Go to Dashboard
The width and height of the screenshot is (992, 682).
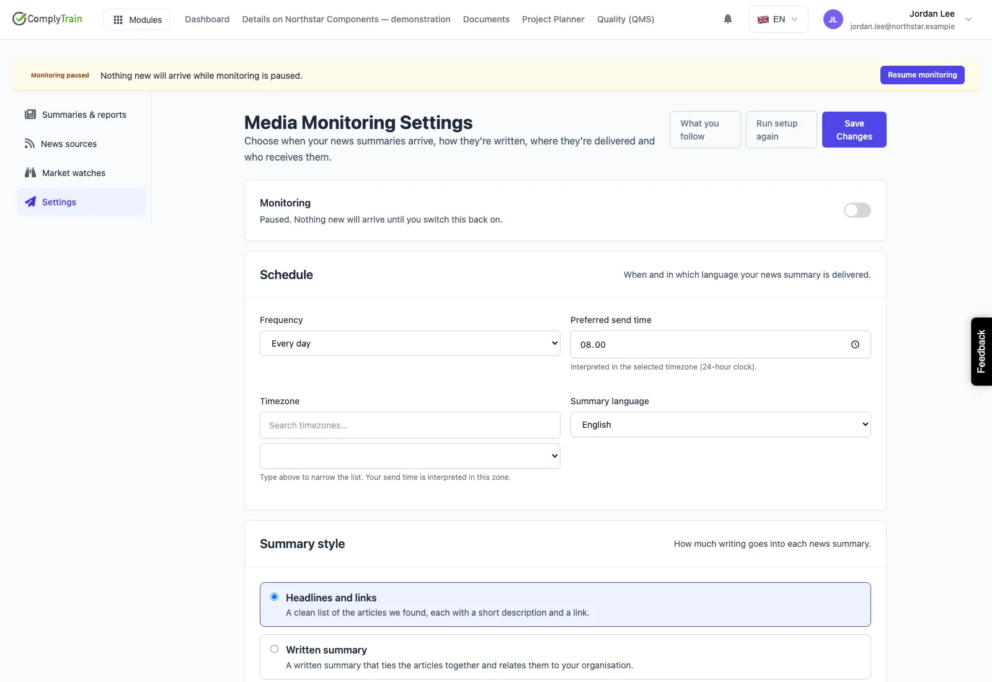pyautogui.click(x=207, y=19)
